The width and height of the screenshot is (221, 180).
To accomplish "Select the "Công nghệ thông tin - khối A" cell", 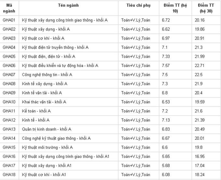I will tap(47, 75).
